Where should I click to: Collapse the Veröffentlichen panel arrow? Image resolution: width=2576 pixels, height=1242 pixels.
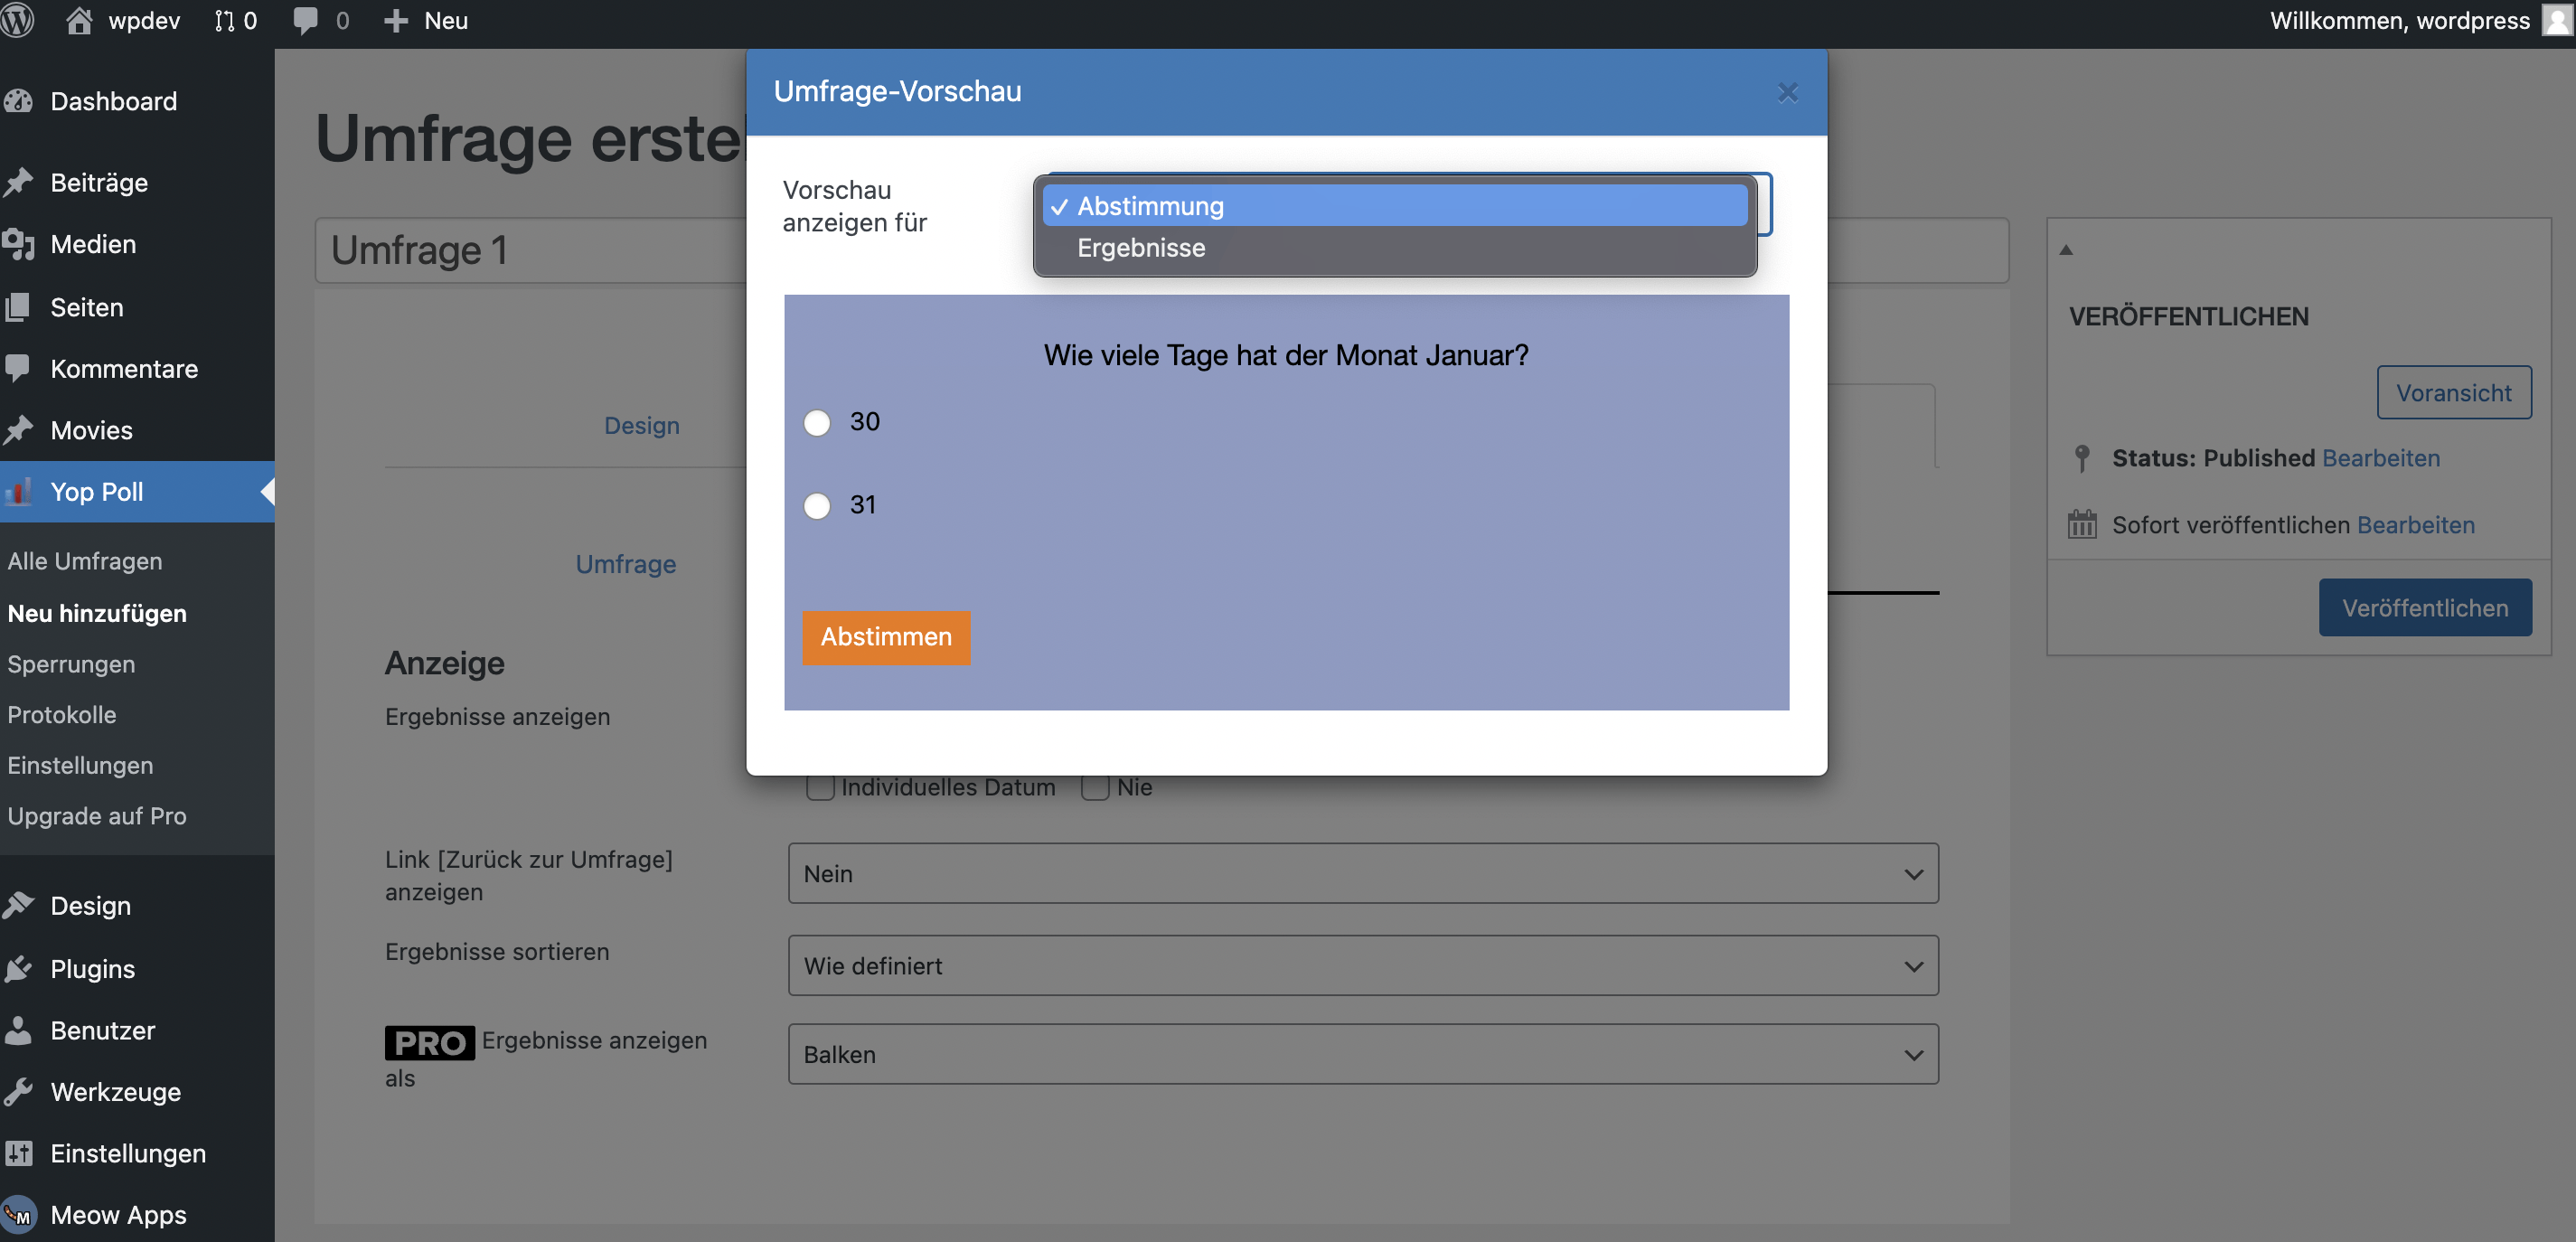click(2066, 250)
